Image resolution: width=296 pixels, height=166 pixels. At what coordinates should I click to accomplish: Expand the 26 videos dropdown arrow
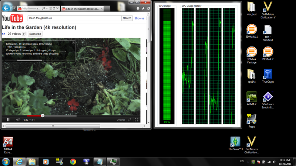[x=24, y=34]
